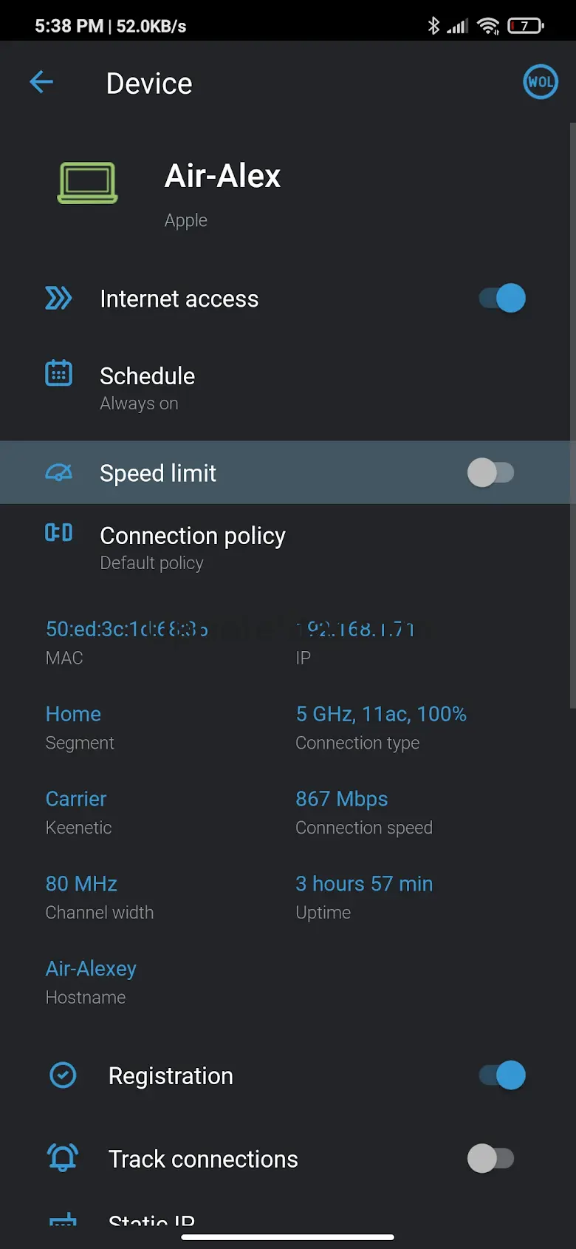
Task: Tap the Air-Alex device name
Action: [222, 176]
